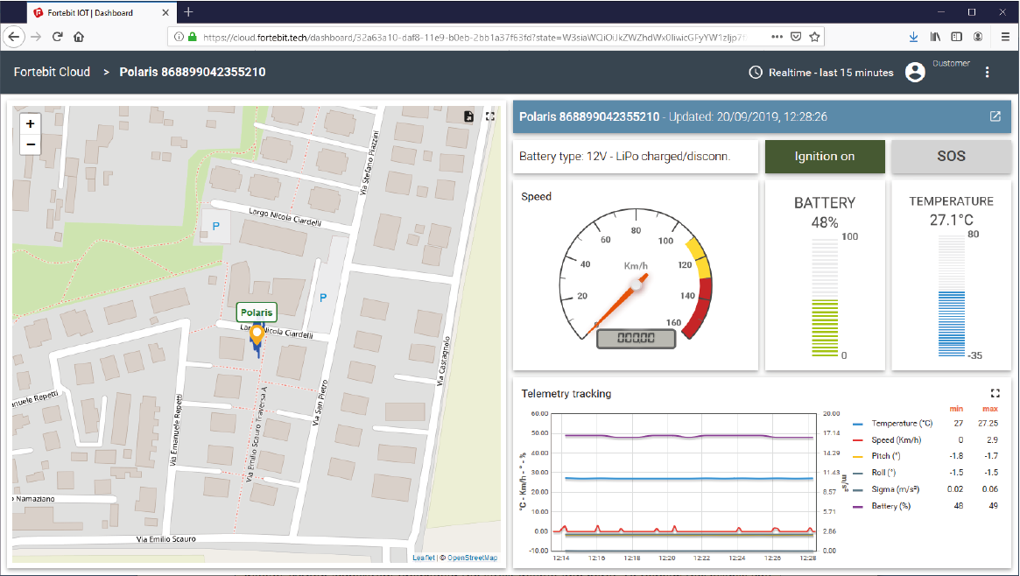The image size is (1020, 576).
Task: Click Polaris 868899042355210 breadcrumb
Action: 193,72
